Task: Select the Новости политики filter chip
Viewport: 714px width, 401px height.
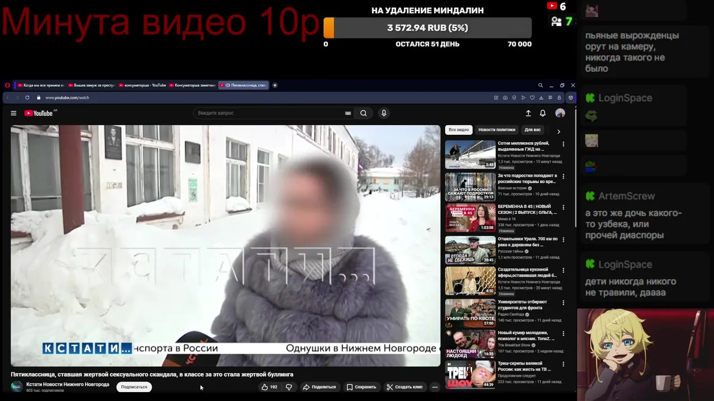Action: 496,130
